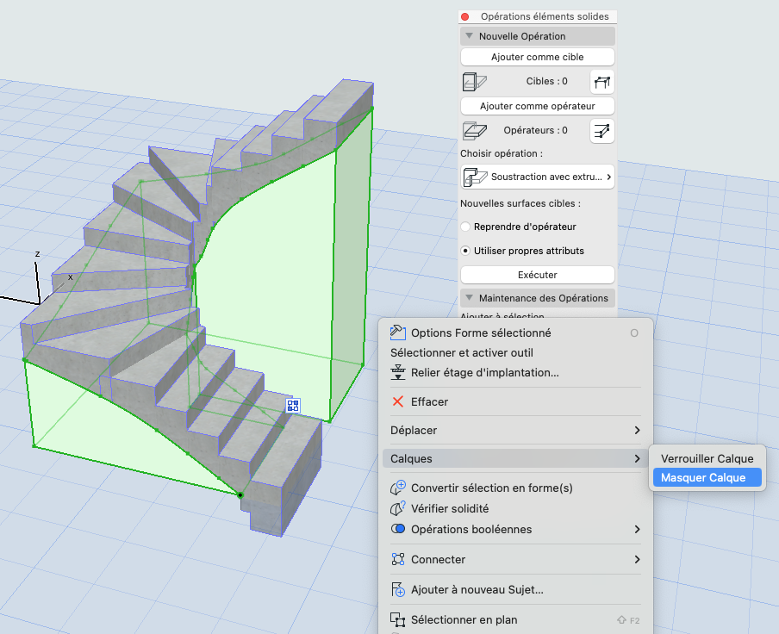The image size is (779, 634).
Task: Click the Cibles : 0 counter text
Action: (x=546, y=81)
